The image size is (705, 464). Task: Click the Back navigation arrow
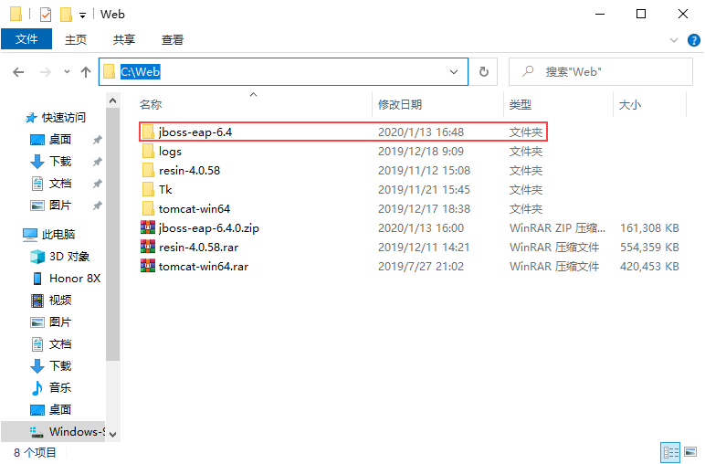(18, 72)
